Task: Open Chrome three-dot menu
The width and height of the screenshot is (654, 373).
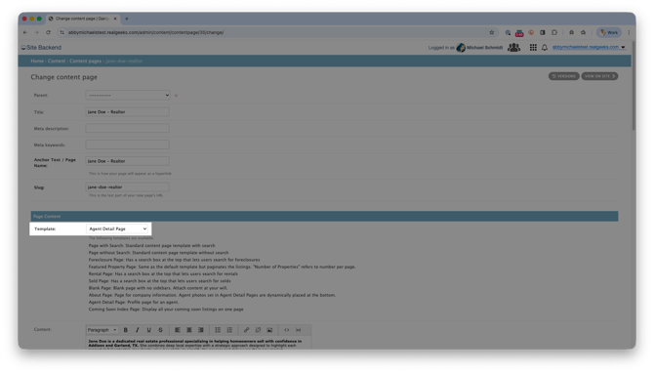Action: click(629, 32)
